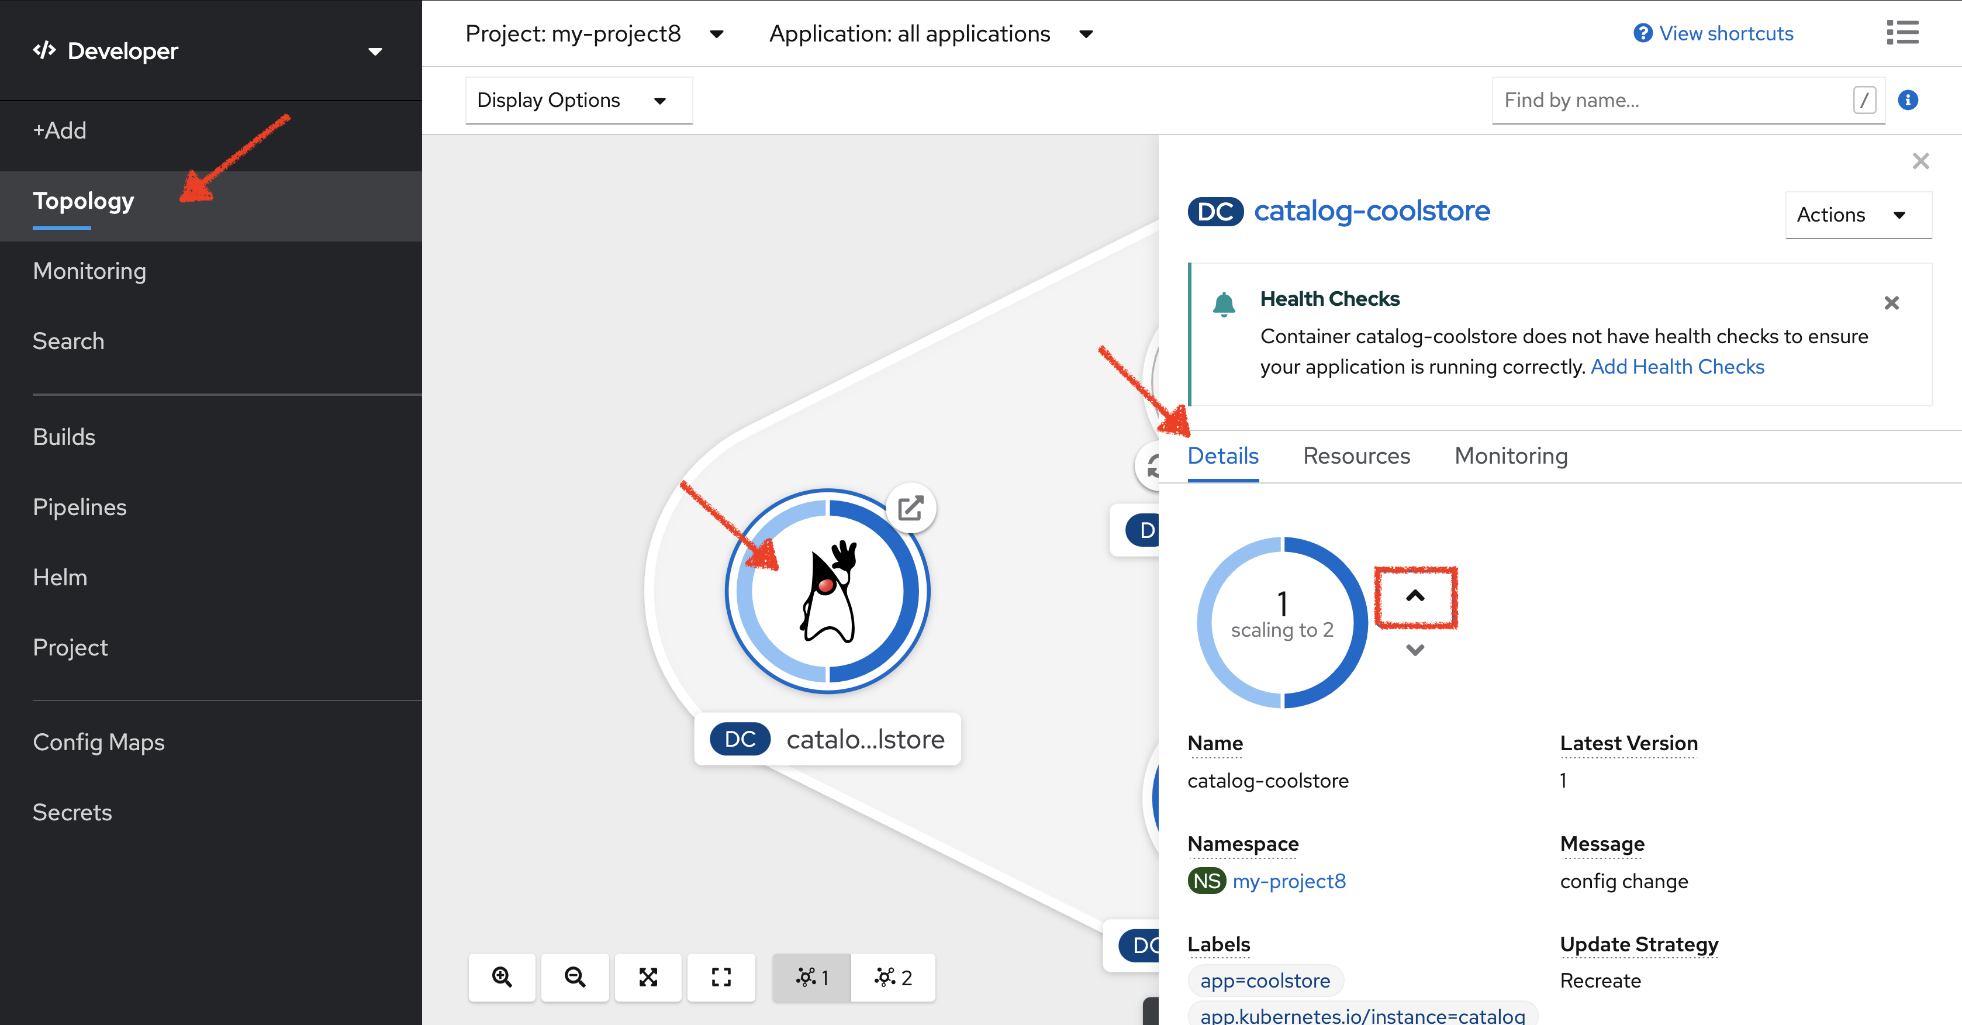
Task: Click the Update Strategy heading
Action: [x=1639, y=944]
